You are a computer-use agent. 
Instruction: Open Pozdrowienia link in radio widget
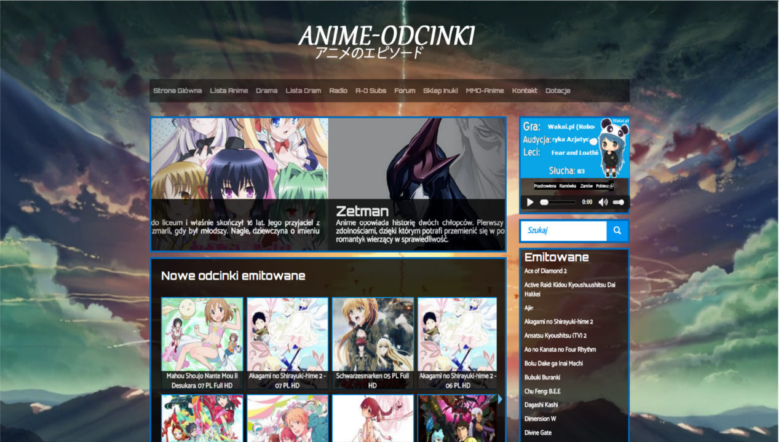pyautogui.click(x=545, y=186)
